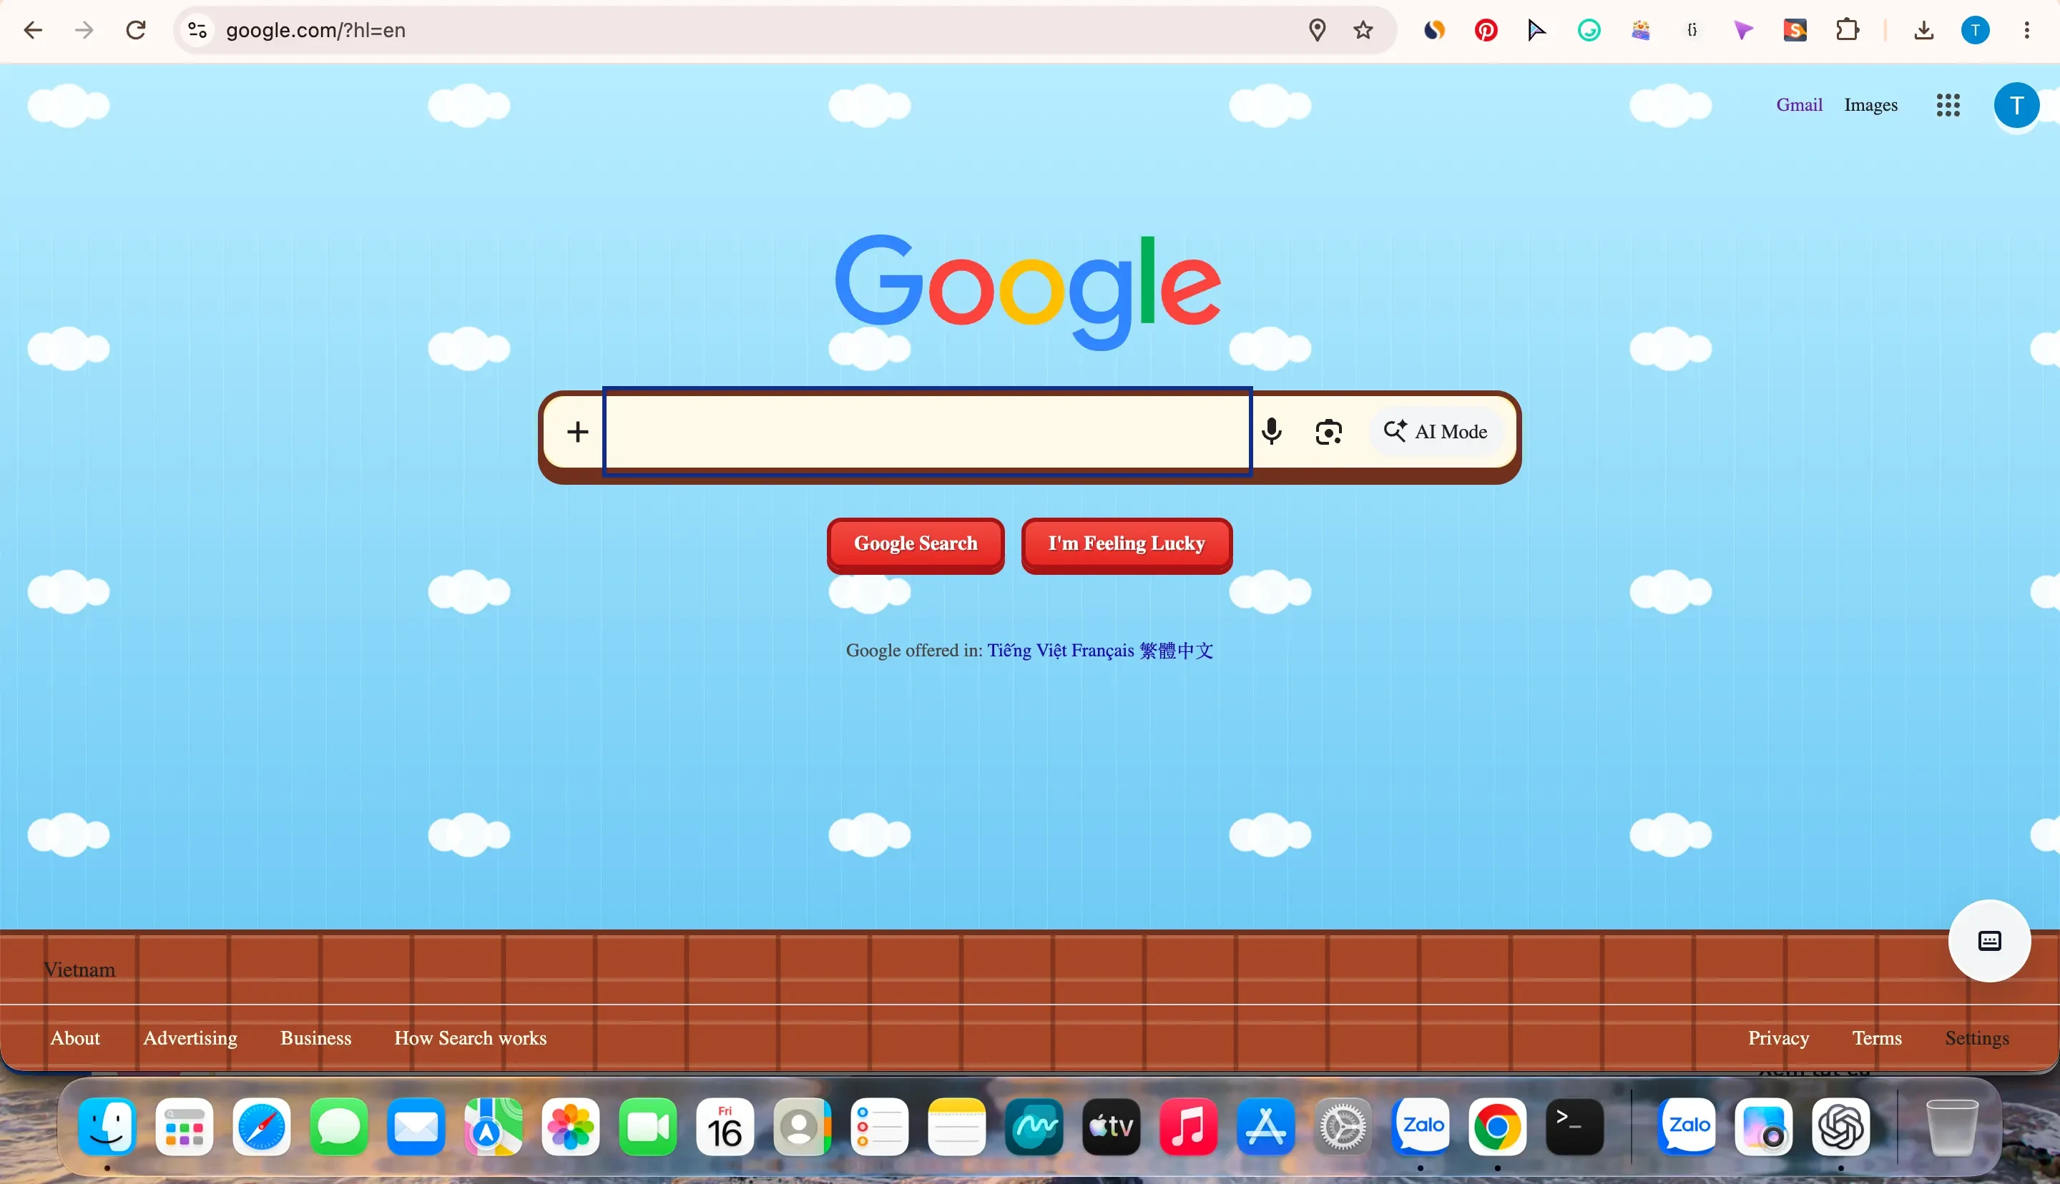Switch Google to Français
Screen dimensions: 2060x1184
click(x=1102, y=651)
